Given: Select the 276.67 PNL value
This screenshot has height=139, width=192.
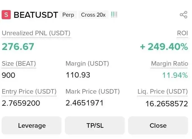Looking at the screenshot, I should click(x=18, y=47).
